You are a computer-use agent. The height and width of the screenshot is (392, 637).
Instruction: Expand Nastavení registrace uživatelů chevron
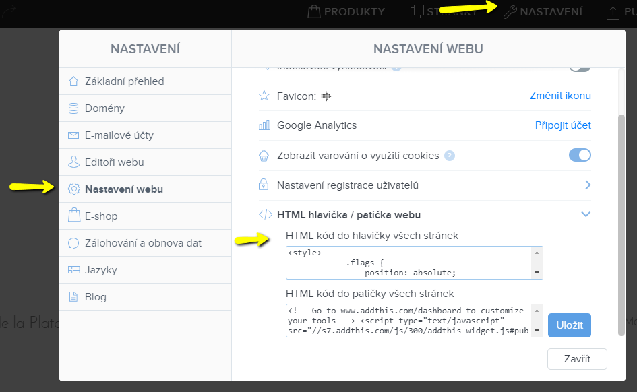(x=587, y=185)
